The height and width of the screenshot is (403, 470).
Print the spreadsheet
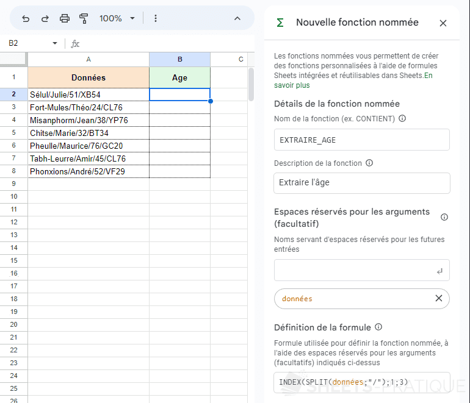65,18
